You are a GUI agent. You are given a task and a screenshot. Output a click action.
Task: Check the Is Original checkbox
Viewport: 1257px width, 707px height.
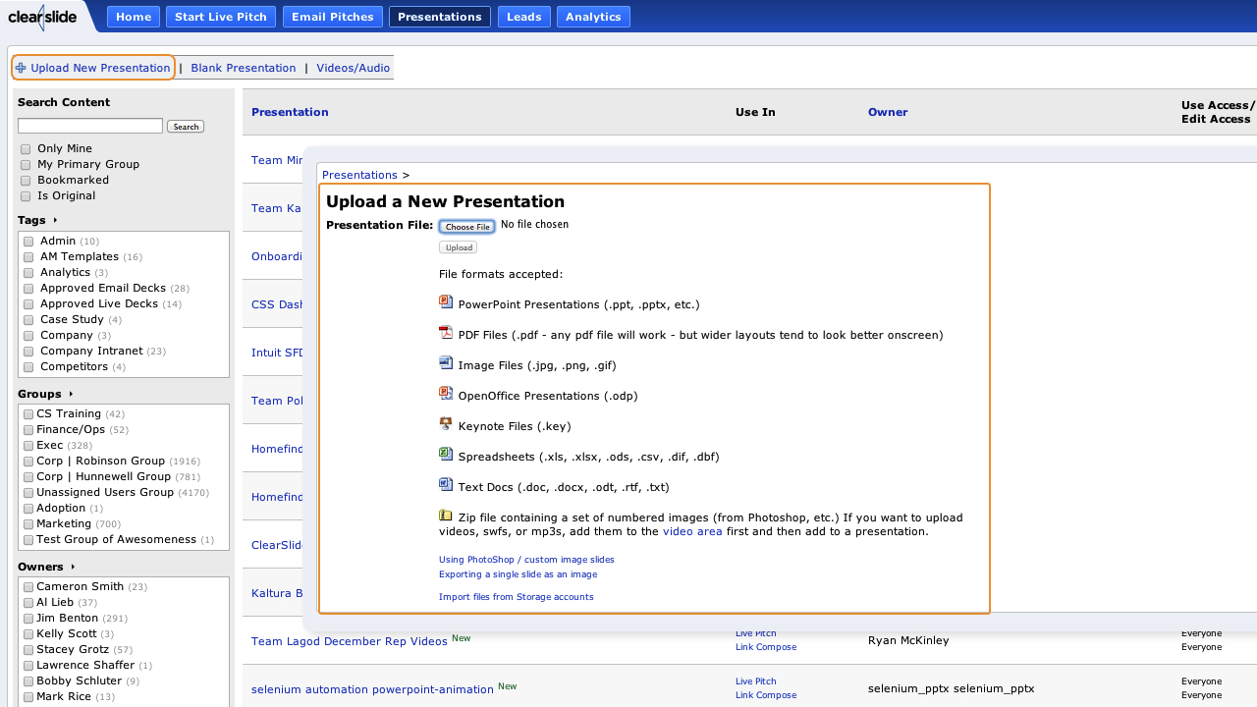coord(26,196)
